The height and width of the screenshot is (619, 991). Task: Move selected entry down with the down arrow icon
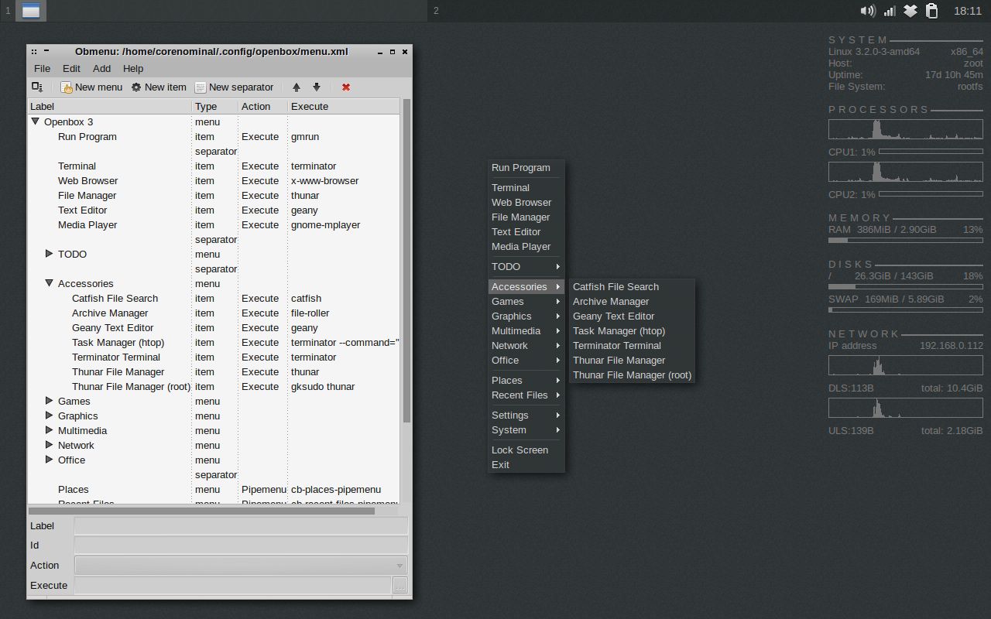(317, 87)
